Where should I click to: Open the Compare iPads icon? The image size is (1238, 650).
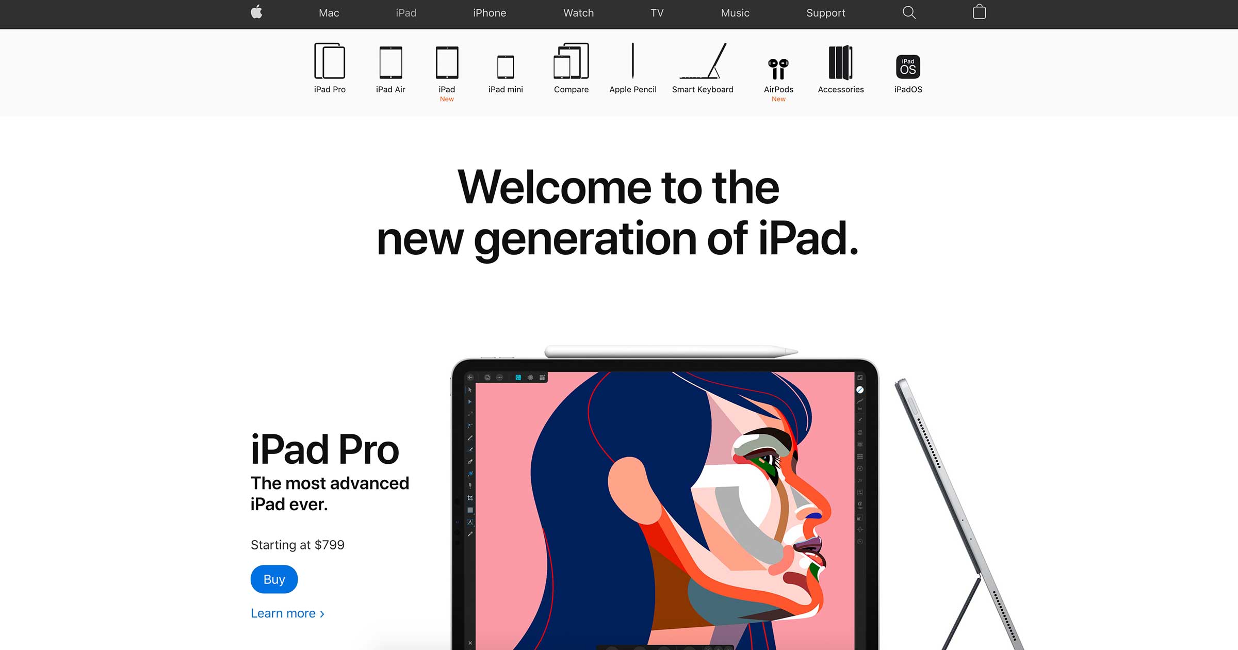click(571, 61)
